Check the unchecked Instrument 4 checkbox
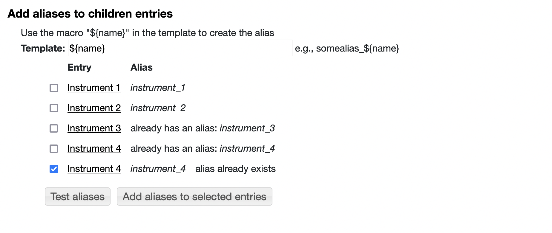The width and height of the screenshot is (552, 233). (54, 149)
